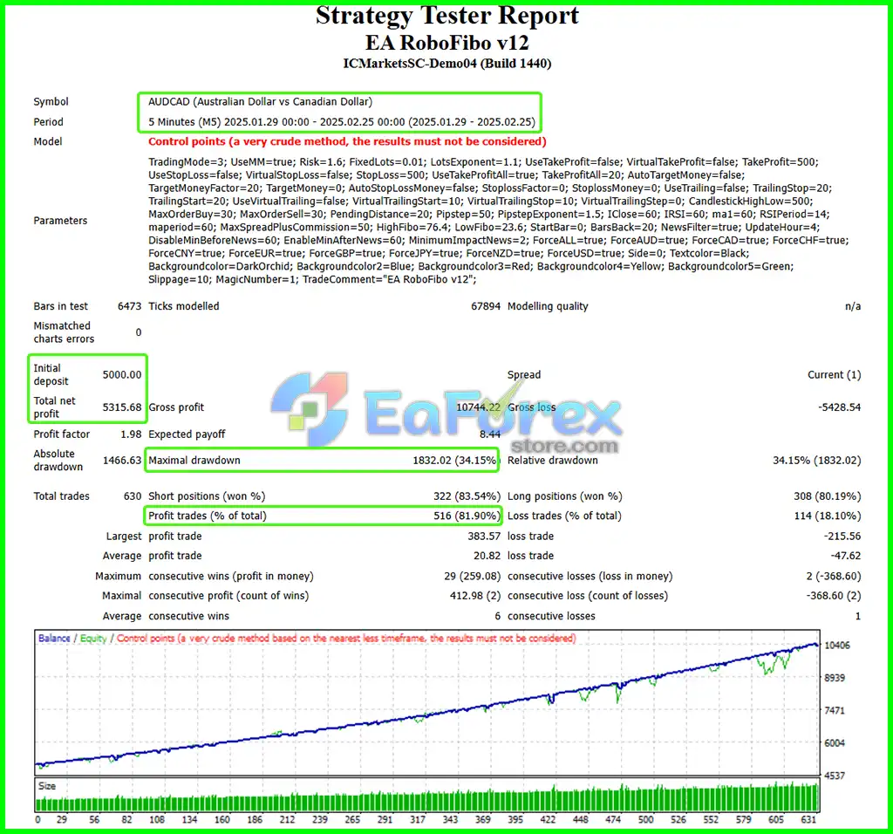The height and width of the screenshot is (834, 893).
Task: Click the consecutive profit value "412.98 (2)"
Action: click(475, 595)
